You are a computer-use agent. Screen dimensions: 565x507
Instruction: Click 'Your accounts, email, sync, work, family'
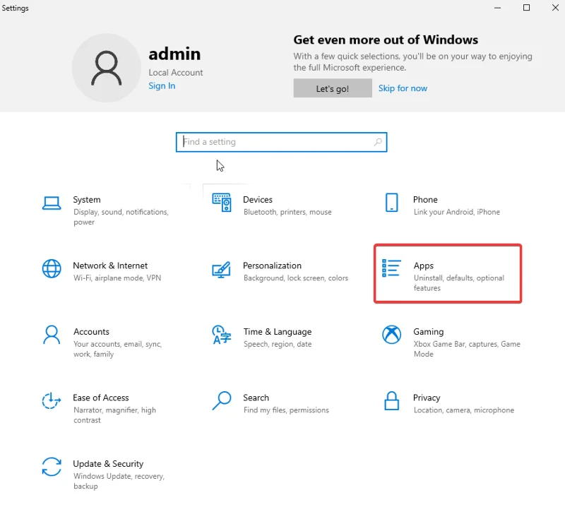point(117,349)
